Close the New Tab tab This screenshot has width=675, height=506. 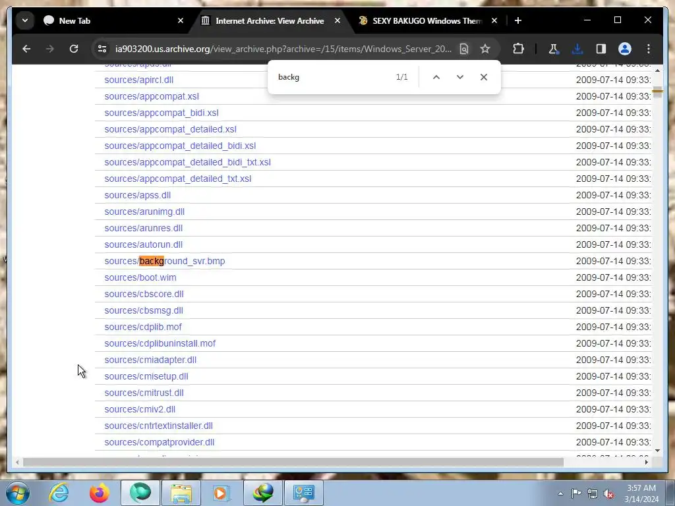point(181,20)
